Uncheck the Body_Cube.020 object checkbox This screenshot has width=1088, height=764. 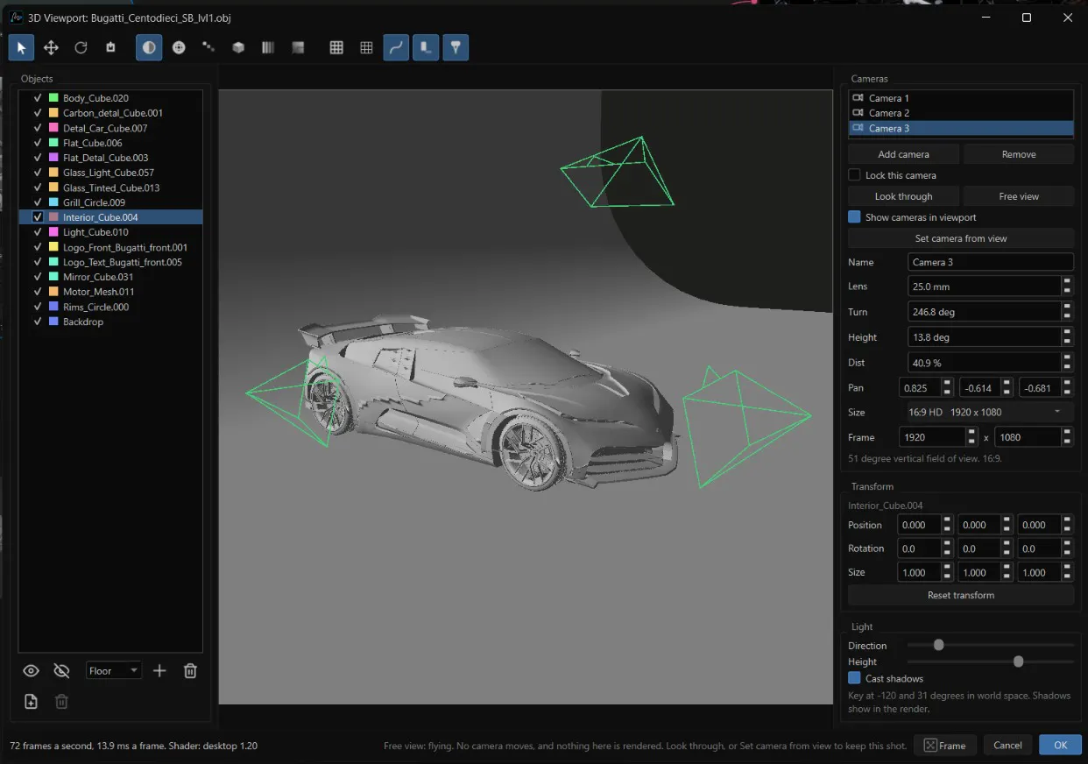[38, 98]
